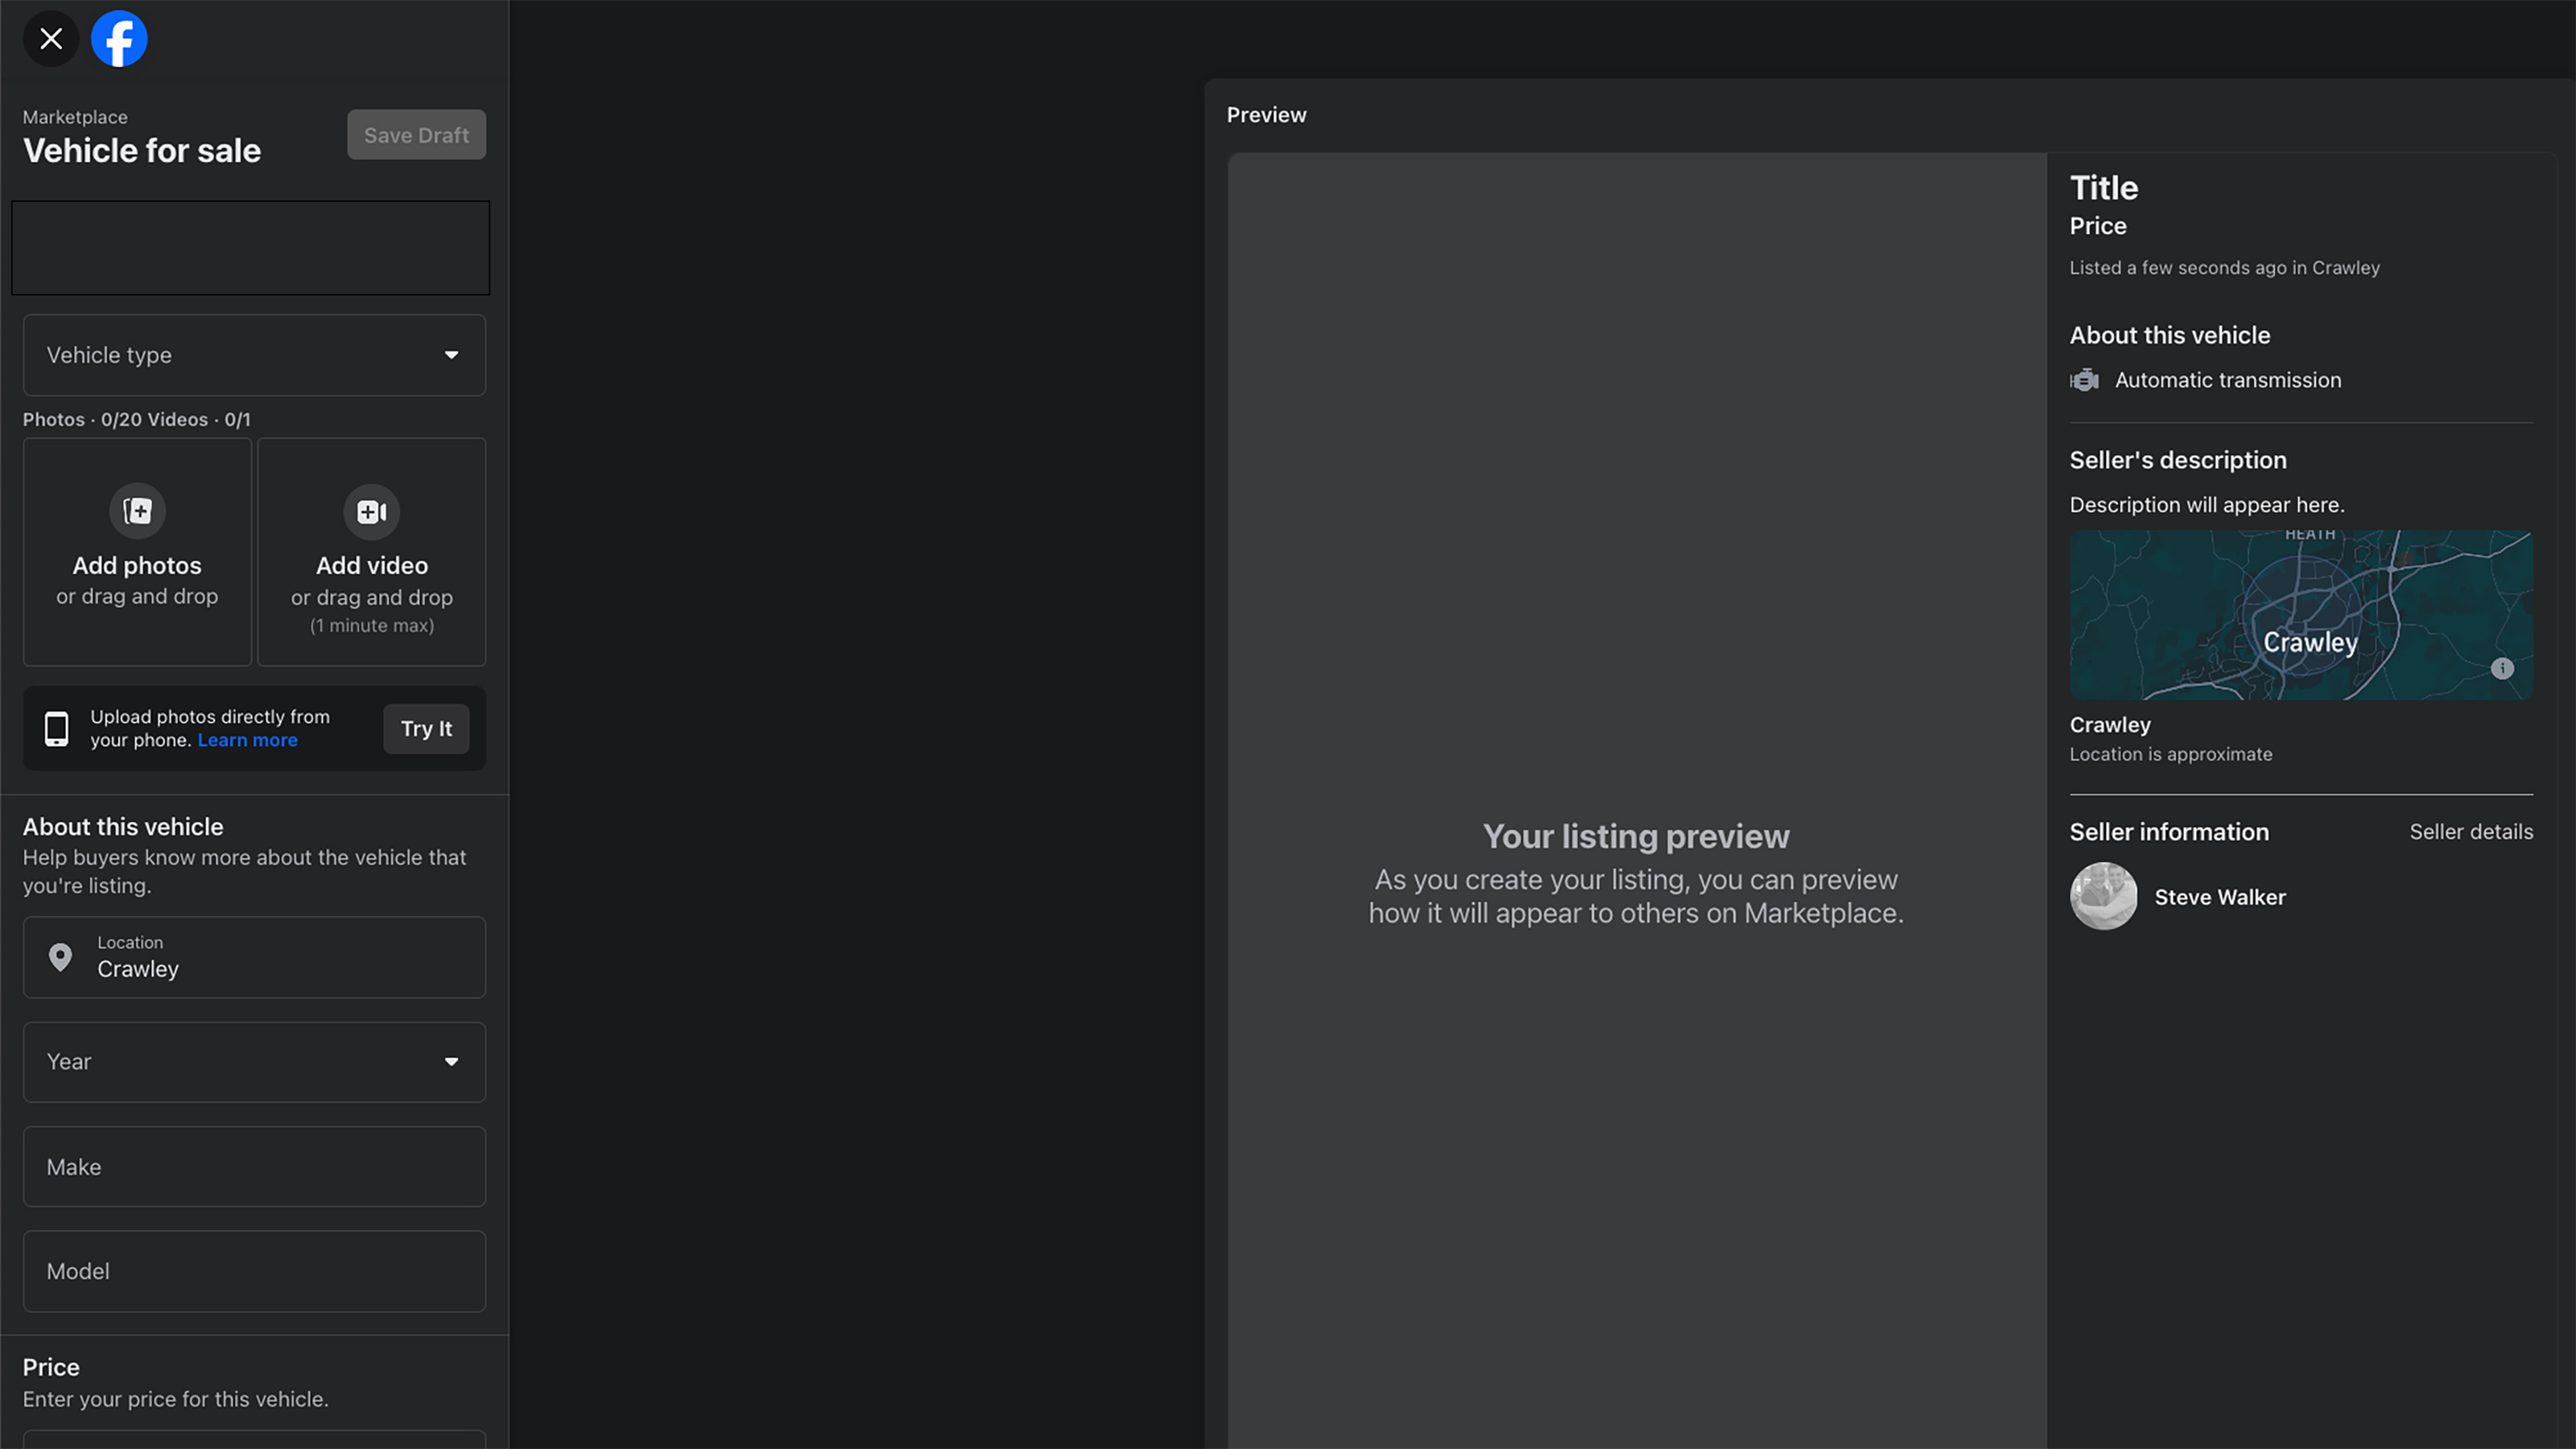Open the Learn more link

pyautogui.click(x=247, y=741)
